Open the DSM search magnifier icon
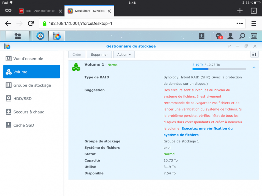 [x=242, y=36]
